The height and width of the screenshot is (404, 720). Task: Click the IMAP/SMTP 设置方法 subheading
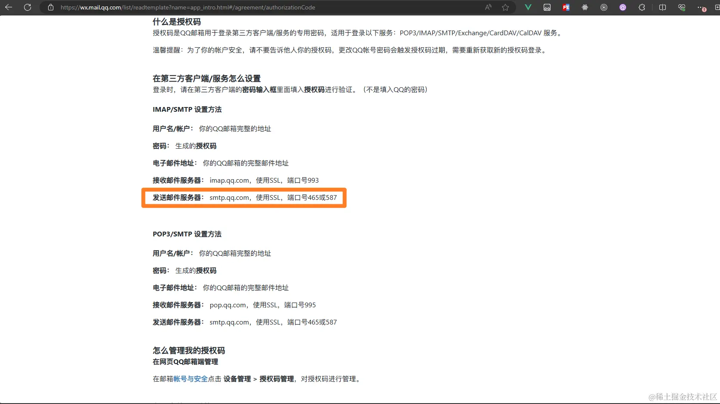187,109
